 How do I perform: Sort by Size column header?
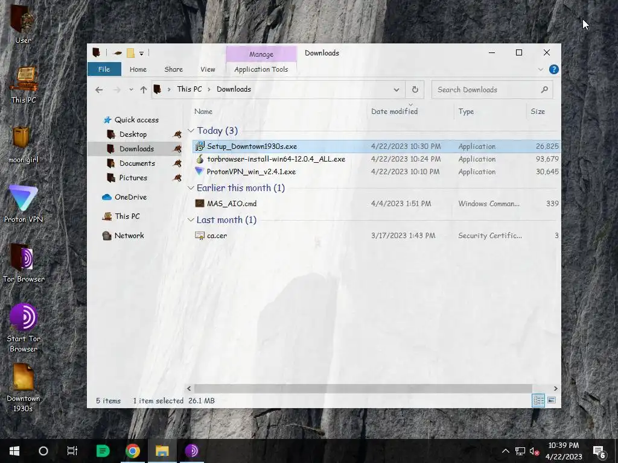click(538, 112)
